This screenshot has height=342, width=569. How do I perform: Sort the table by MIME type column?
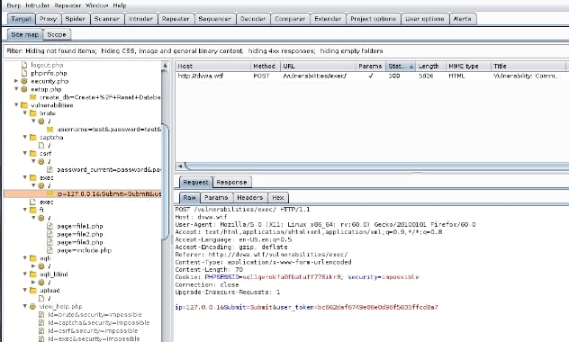click(x=468, y=66)
